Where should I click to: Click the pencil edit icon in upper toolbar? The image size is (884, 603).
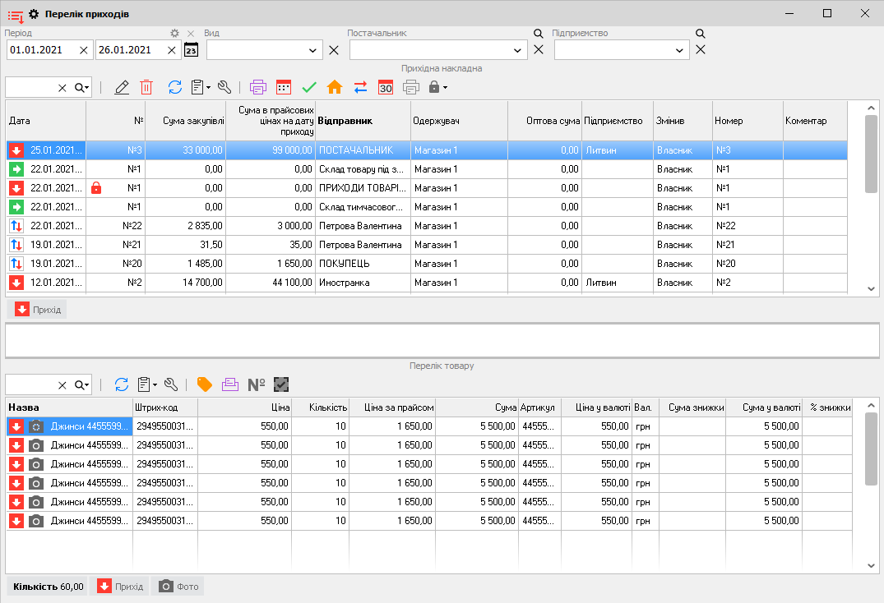[122, 87]
